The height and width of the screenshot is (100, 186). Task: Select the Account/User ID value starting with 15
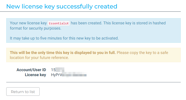[x=58, y=70]
